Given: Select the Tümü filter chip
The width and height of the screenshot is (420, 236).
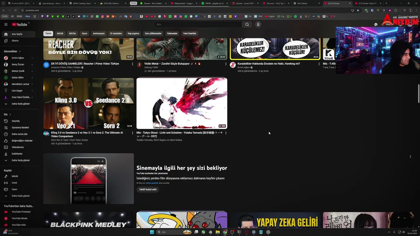Looking at the screenshot, I should tap(48, 33).
